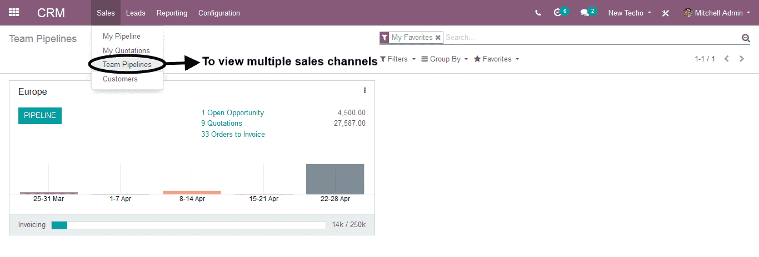Click the phone call icon
Image resolution: width=759 pixels, height=257 pixels.
pos(538,13)
